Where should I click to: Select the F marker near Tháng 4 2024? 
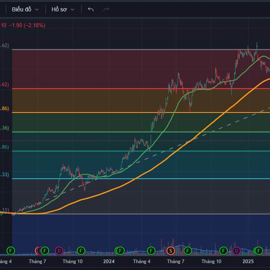[151, 250]
